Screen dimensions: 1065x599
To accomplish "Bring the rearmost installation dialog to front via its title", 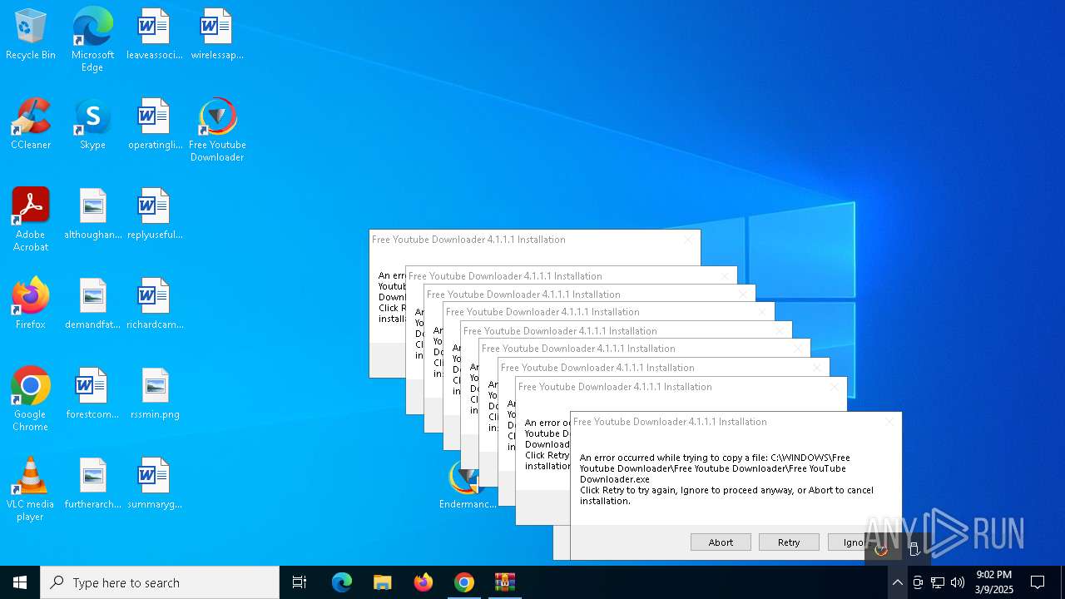I will (x=468, y=240).
